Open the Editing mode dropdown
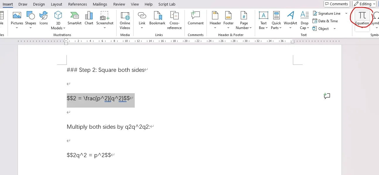The height and width of the screenshot is (175, 379). pyautogui.click(x=364, y=4)
